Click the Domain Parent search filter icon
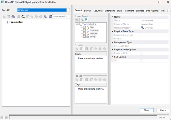The image size is (171, 120). click(87, 20)
